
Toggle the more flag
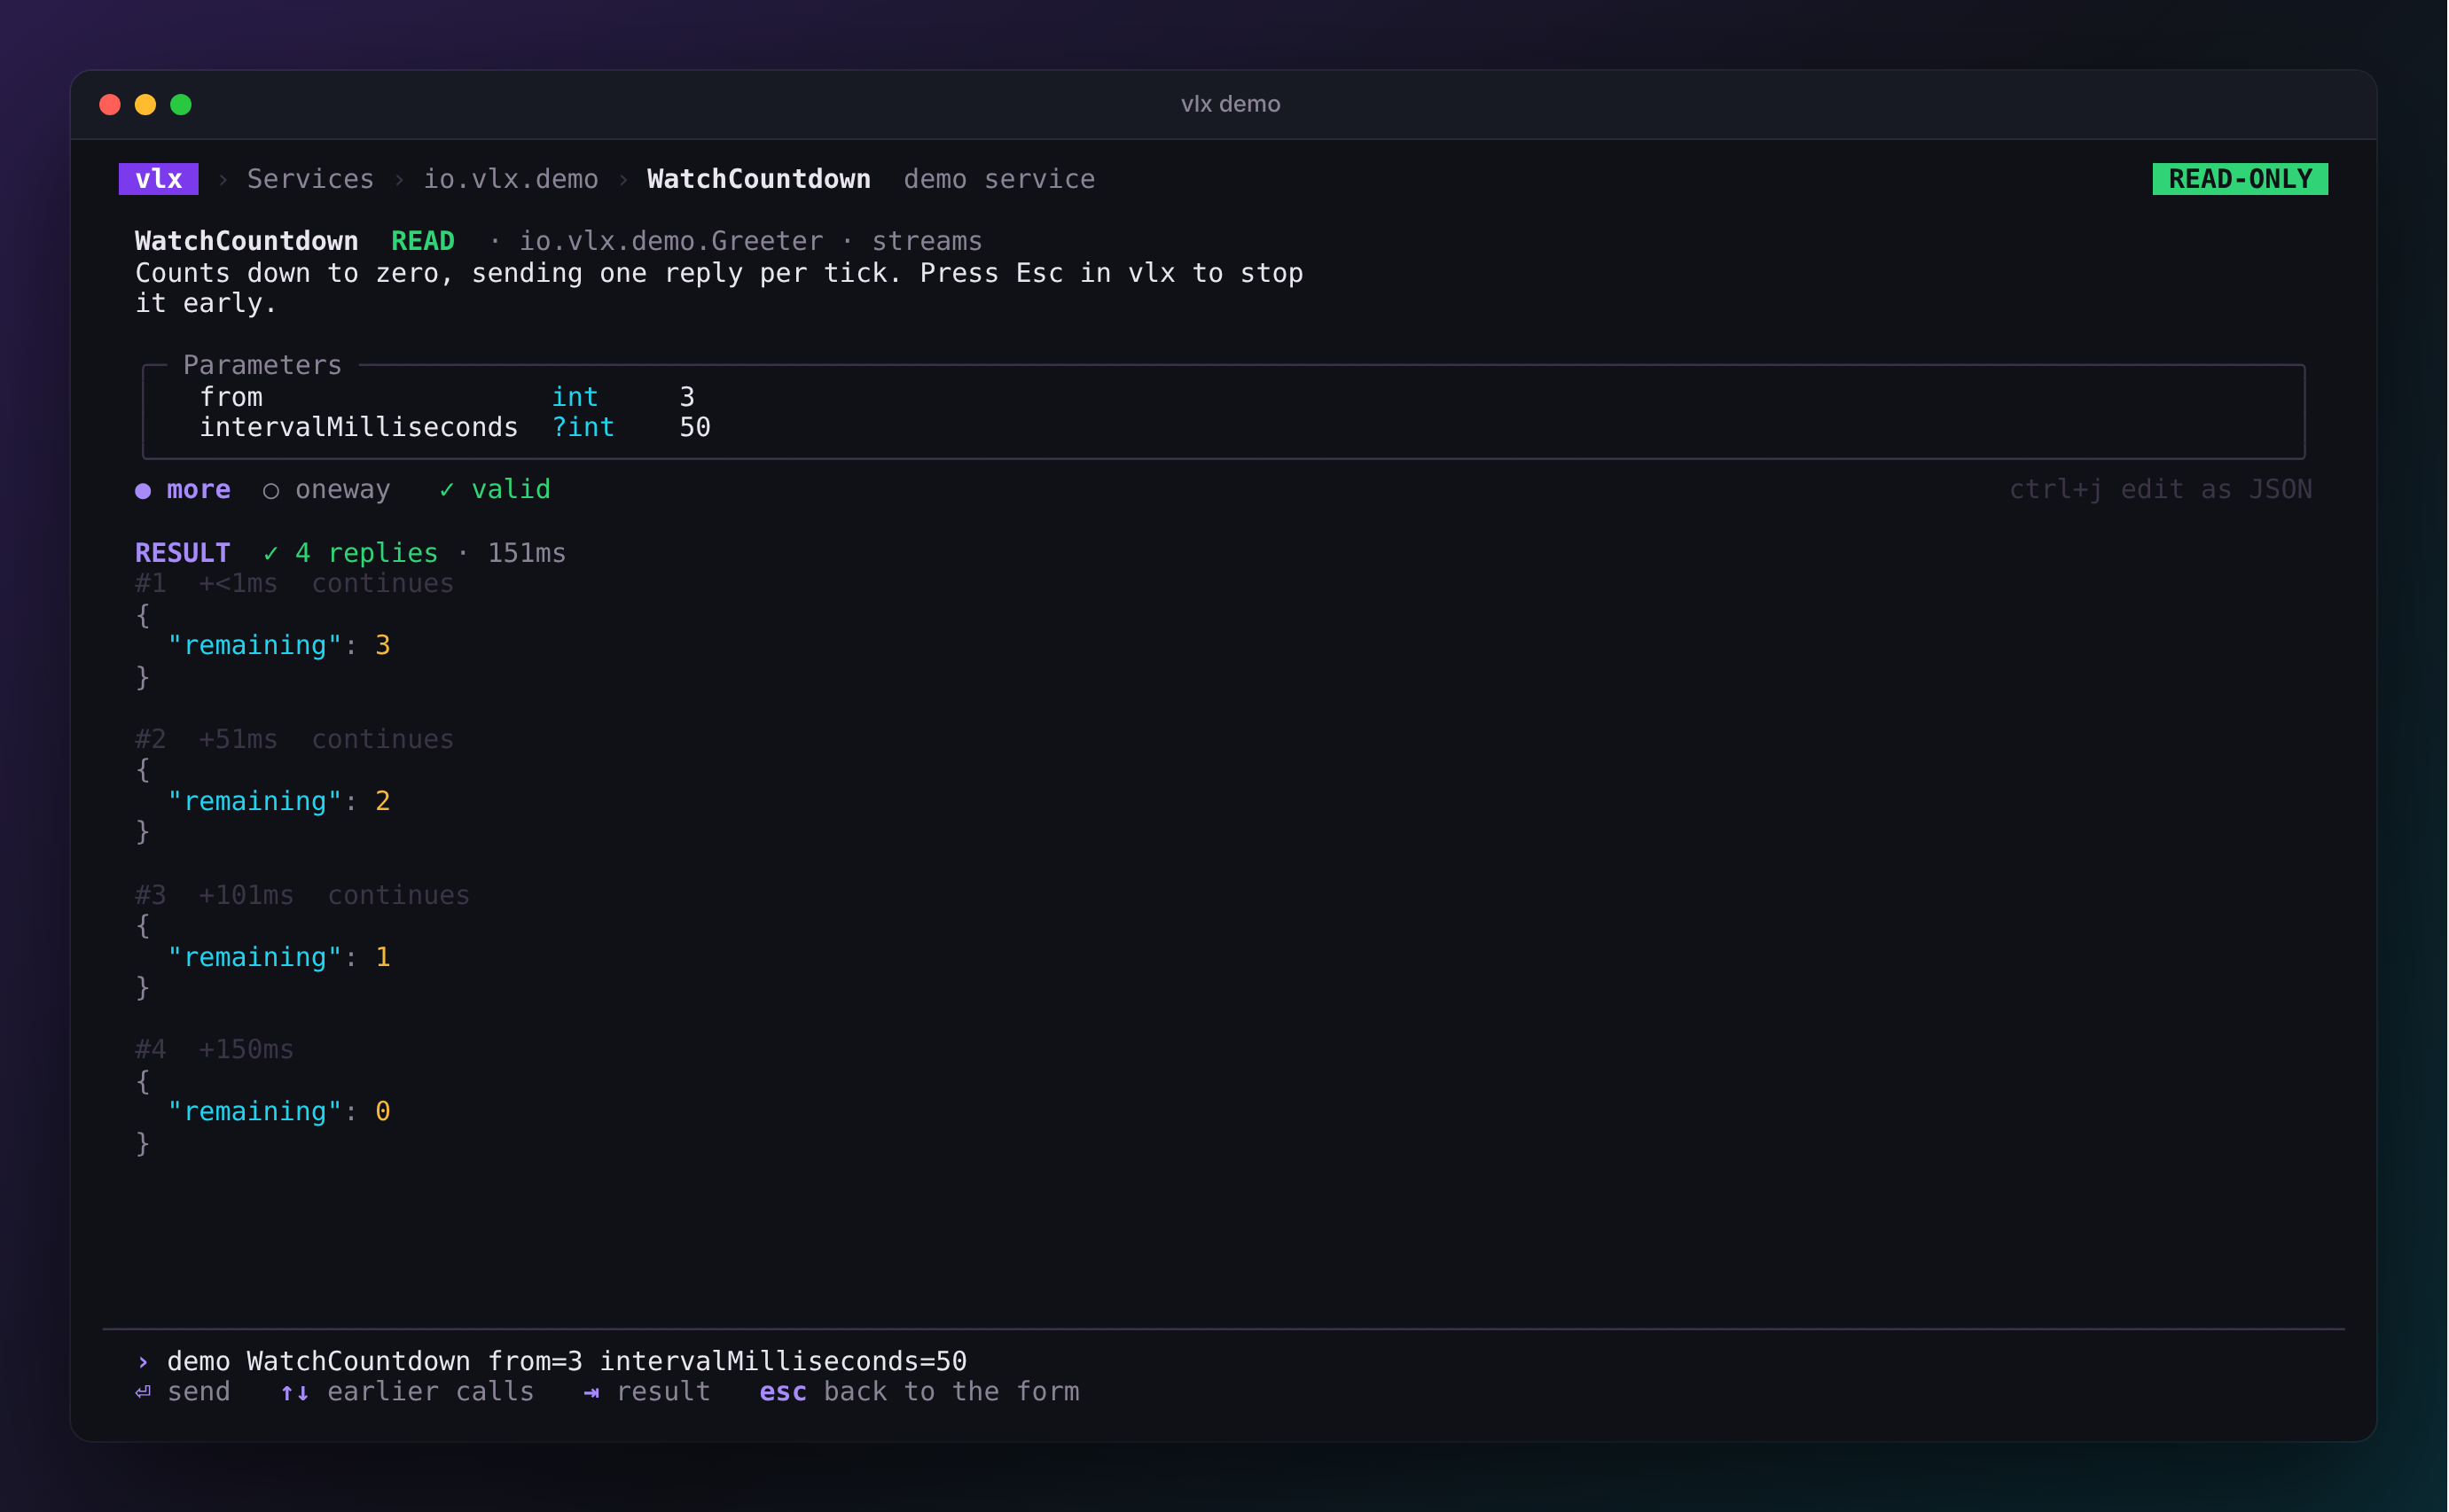[x=183, y=489]
